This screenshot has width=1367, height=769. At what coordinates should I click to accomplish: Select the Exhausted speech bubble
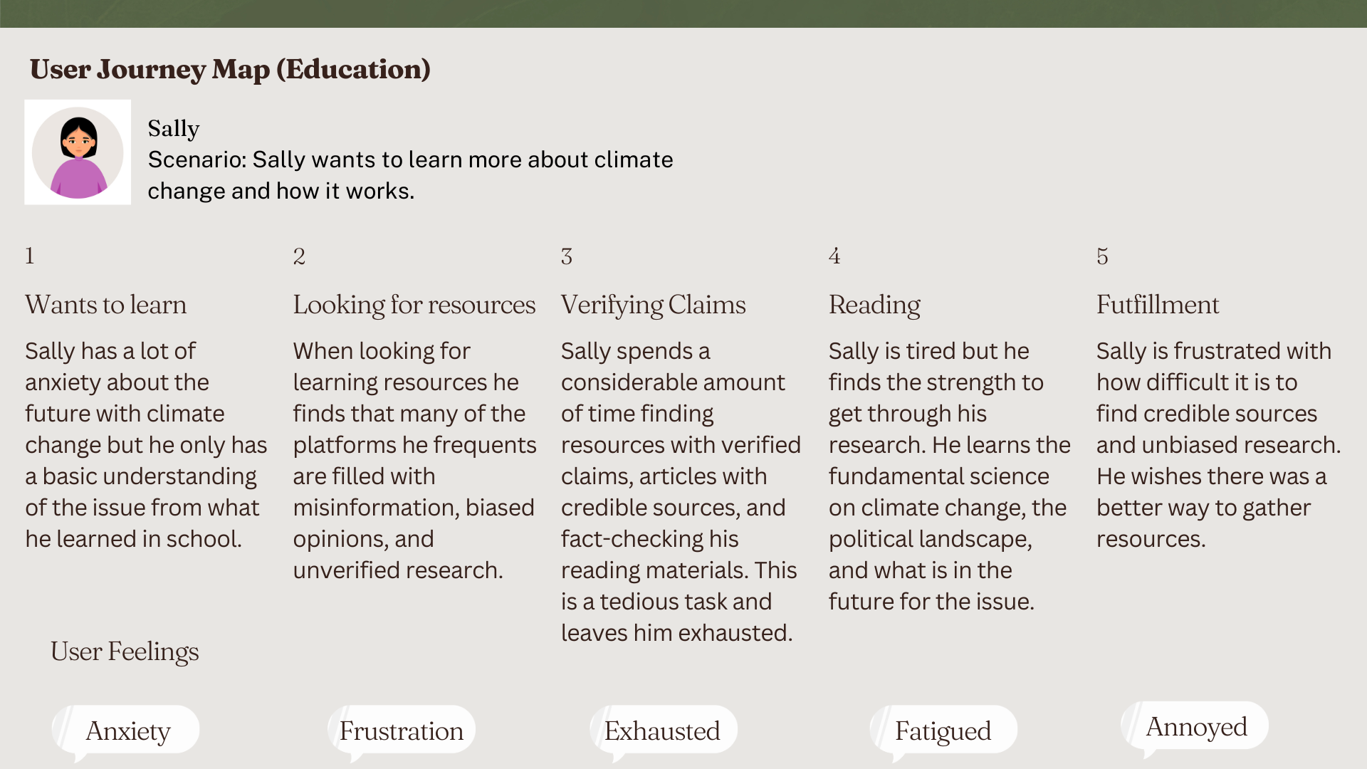(664, 732)
